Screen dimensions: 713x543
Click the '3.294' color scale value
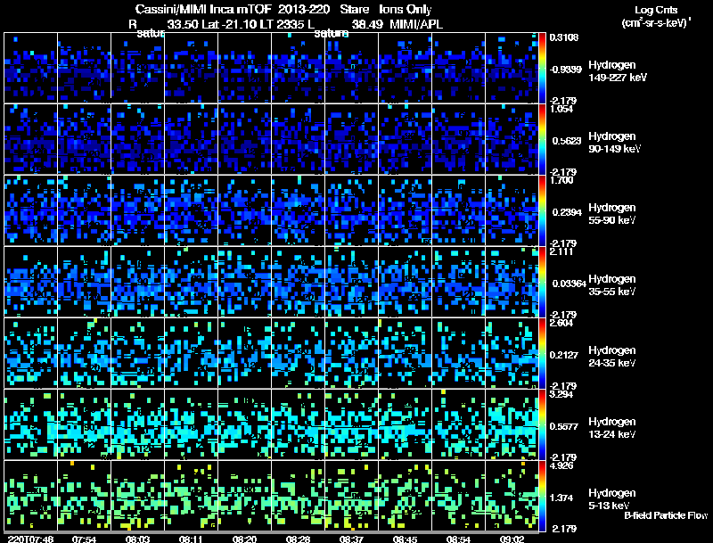[x=561, y=394]
